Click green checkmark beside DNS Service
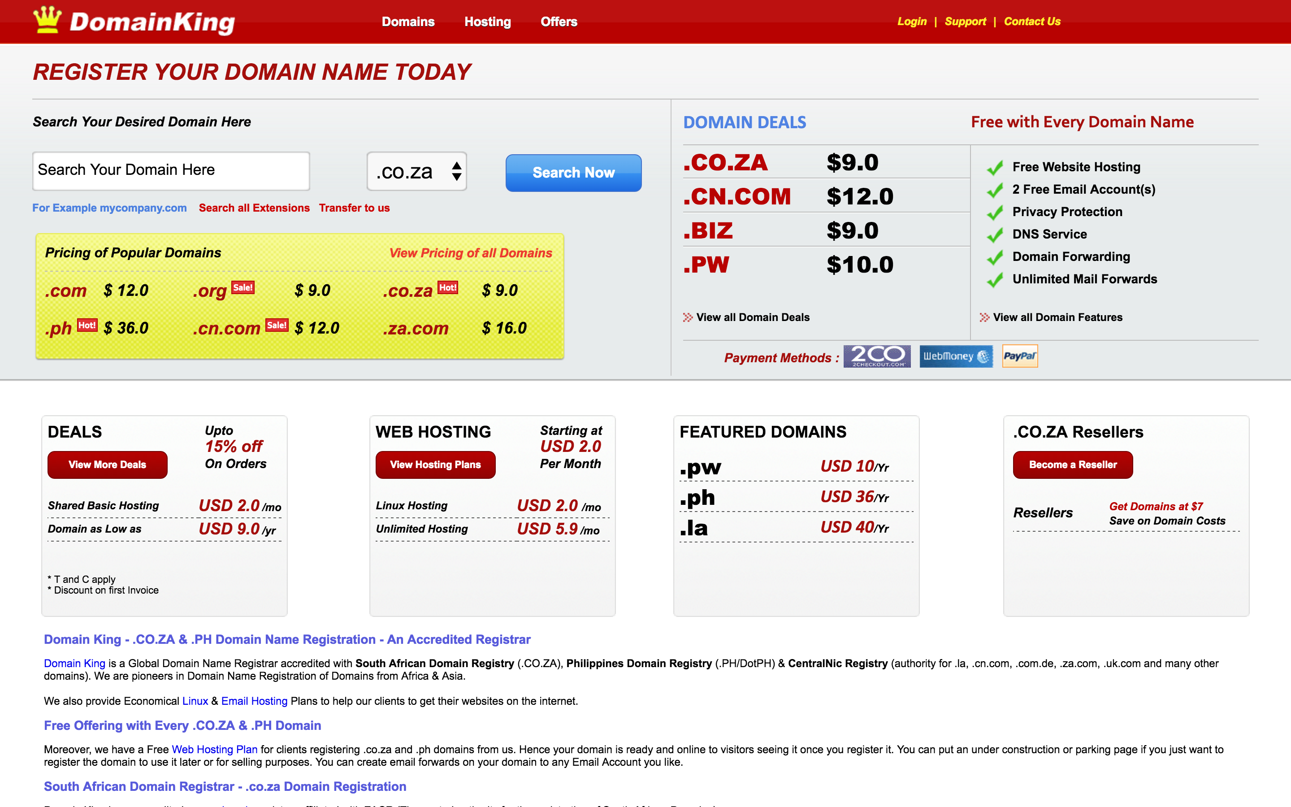Viewport: 1291px width, 807px height. click(x=995, y=235)
